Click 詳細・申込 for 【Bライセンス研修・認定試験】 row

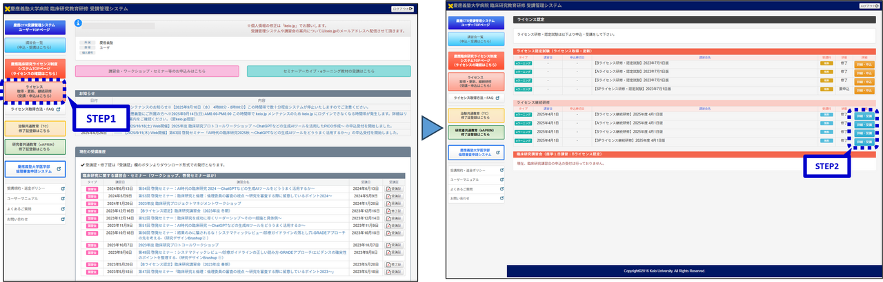pyautogui.click(x=864, y=63)
